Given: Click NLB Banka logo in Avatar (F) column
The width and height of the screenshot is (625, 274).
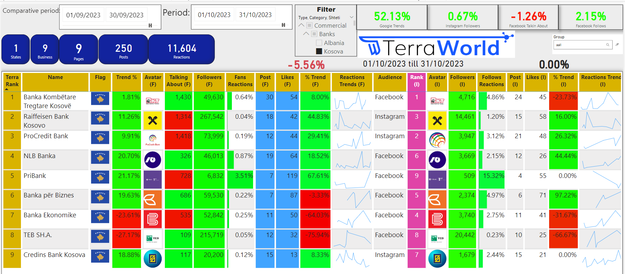Looking at the screenshot, I should 153,160.
